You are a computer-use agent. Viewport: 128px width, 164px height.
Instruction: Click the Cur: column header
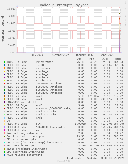[80, 59]
